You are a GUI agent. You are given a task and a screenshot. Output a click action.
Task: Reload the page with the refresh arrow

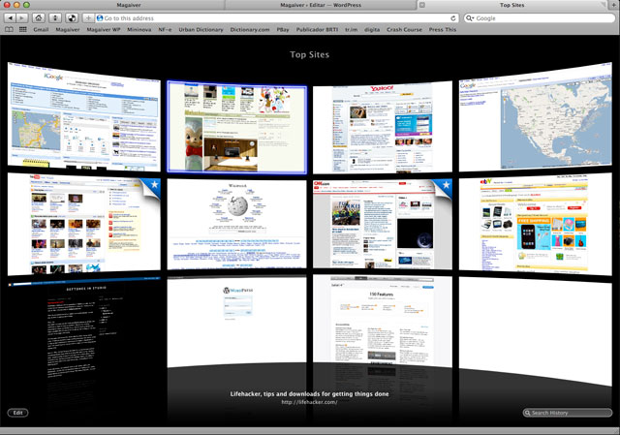tap(453, 18)
